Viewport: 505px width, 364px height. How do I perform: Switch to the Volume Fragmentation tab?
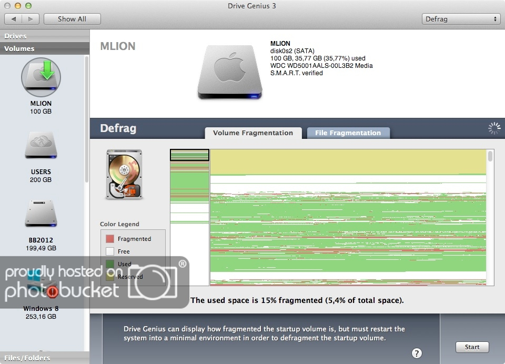[x=253, y=133]
